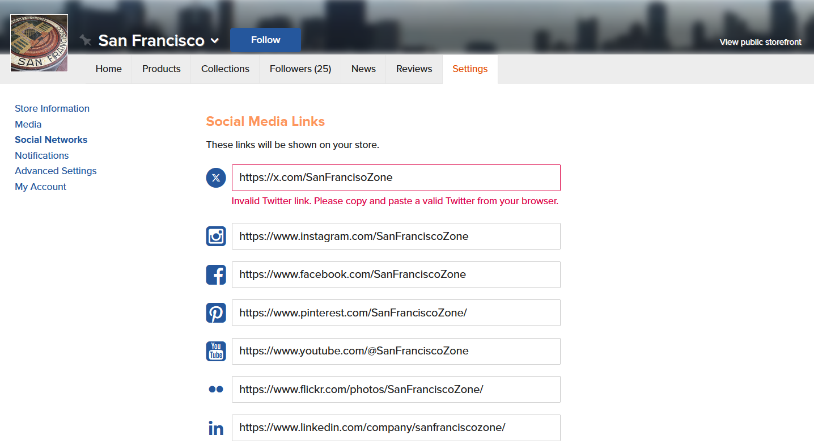Open Media settings in sidebar
Screen dimensions: 814x448
click(28, 124)
